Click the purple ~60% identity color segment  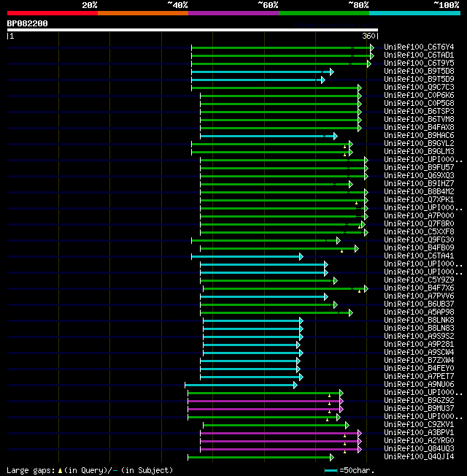233,13
